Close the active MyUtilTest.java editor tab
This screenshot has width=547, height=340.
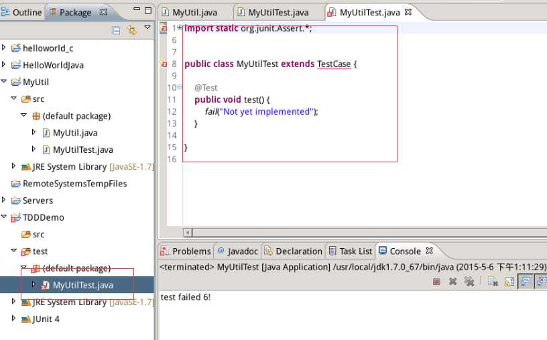408,12
